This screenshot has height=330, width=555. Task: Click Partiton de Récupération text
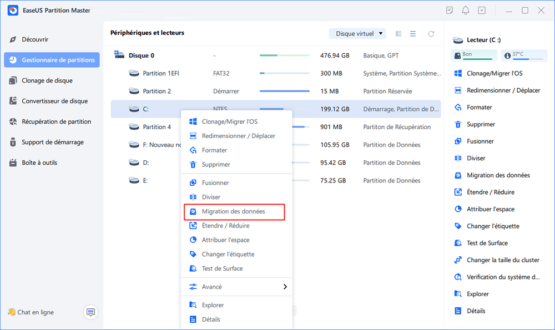(x=397, y=127)
